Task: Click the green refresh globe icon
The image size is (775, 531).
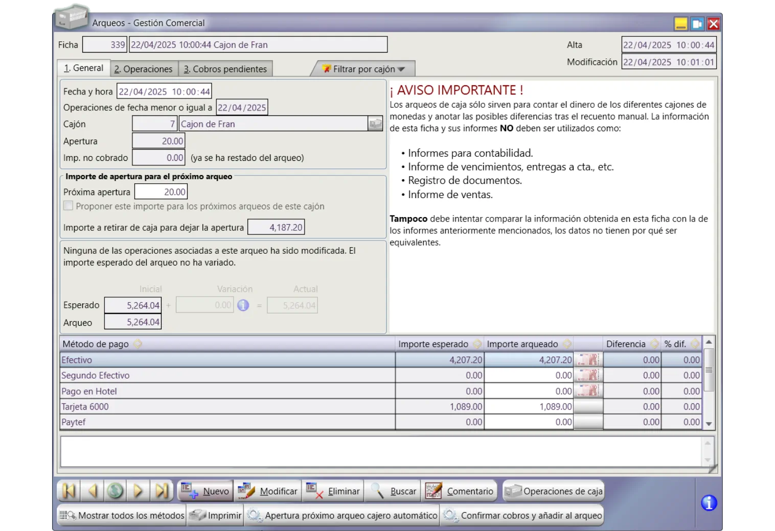Action: (116, 491)
